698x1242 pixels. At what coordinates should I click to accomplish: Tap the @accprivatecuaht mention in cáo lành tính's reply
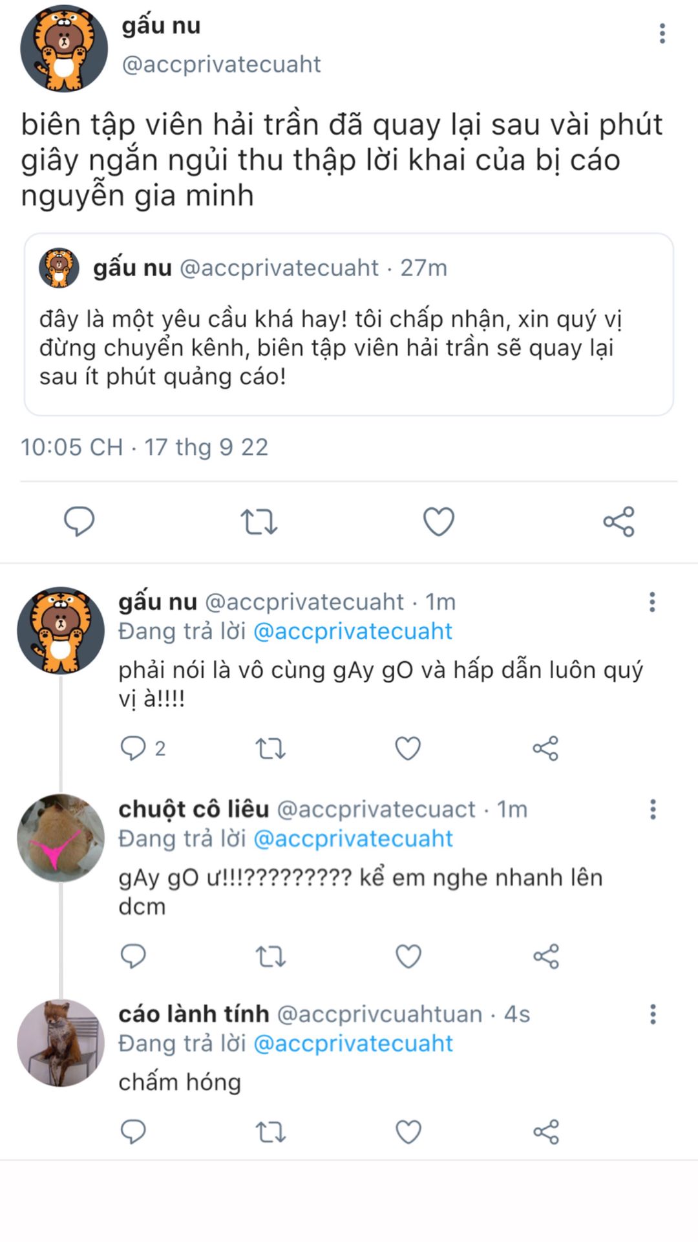click(353, 1043)
